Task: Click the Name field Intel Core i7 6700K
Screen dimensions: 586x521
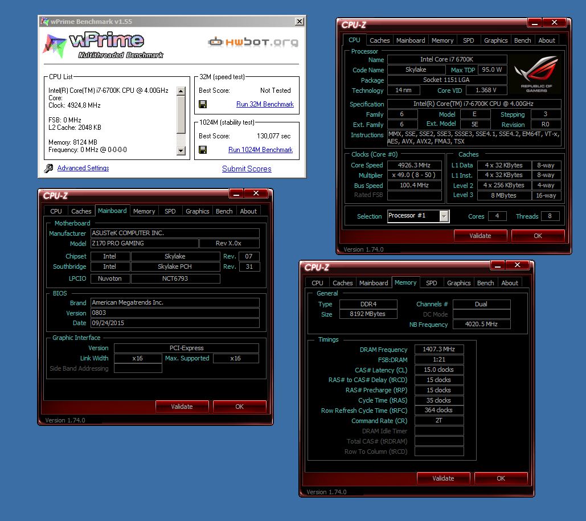Action: pyautogui.click(x=447, y=59)
